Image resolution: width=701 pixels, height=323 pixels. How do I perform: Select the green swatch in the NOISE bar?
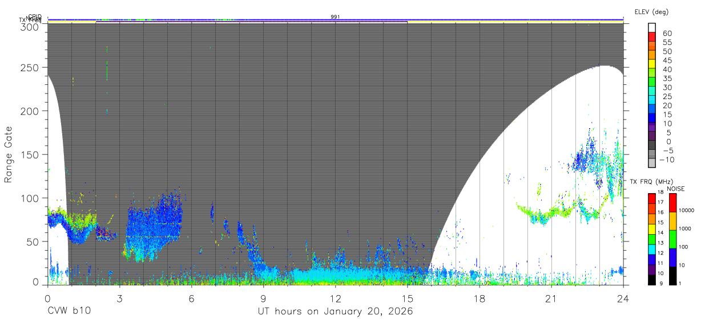(x=672, y=239)
